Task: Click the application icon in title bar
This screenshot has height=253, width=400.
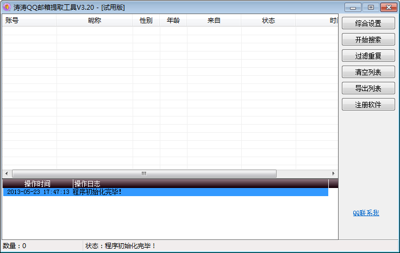Action: point(7,7)
